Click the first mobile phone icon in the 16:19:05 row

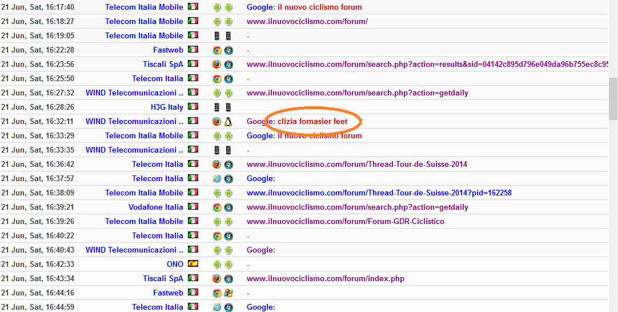217,36
